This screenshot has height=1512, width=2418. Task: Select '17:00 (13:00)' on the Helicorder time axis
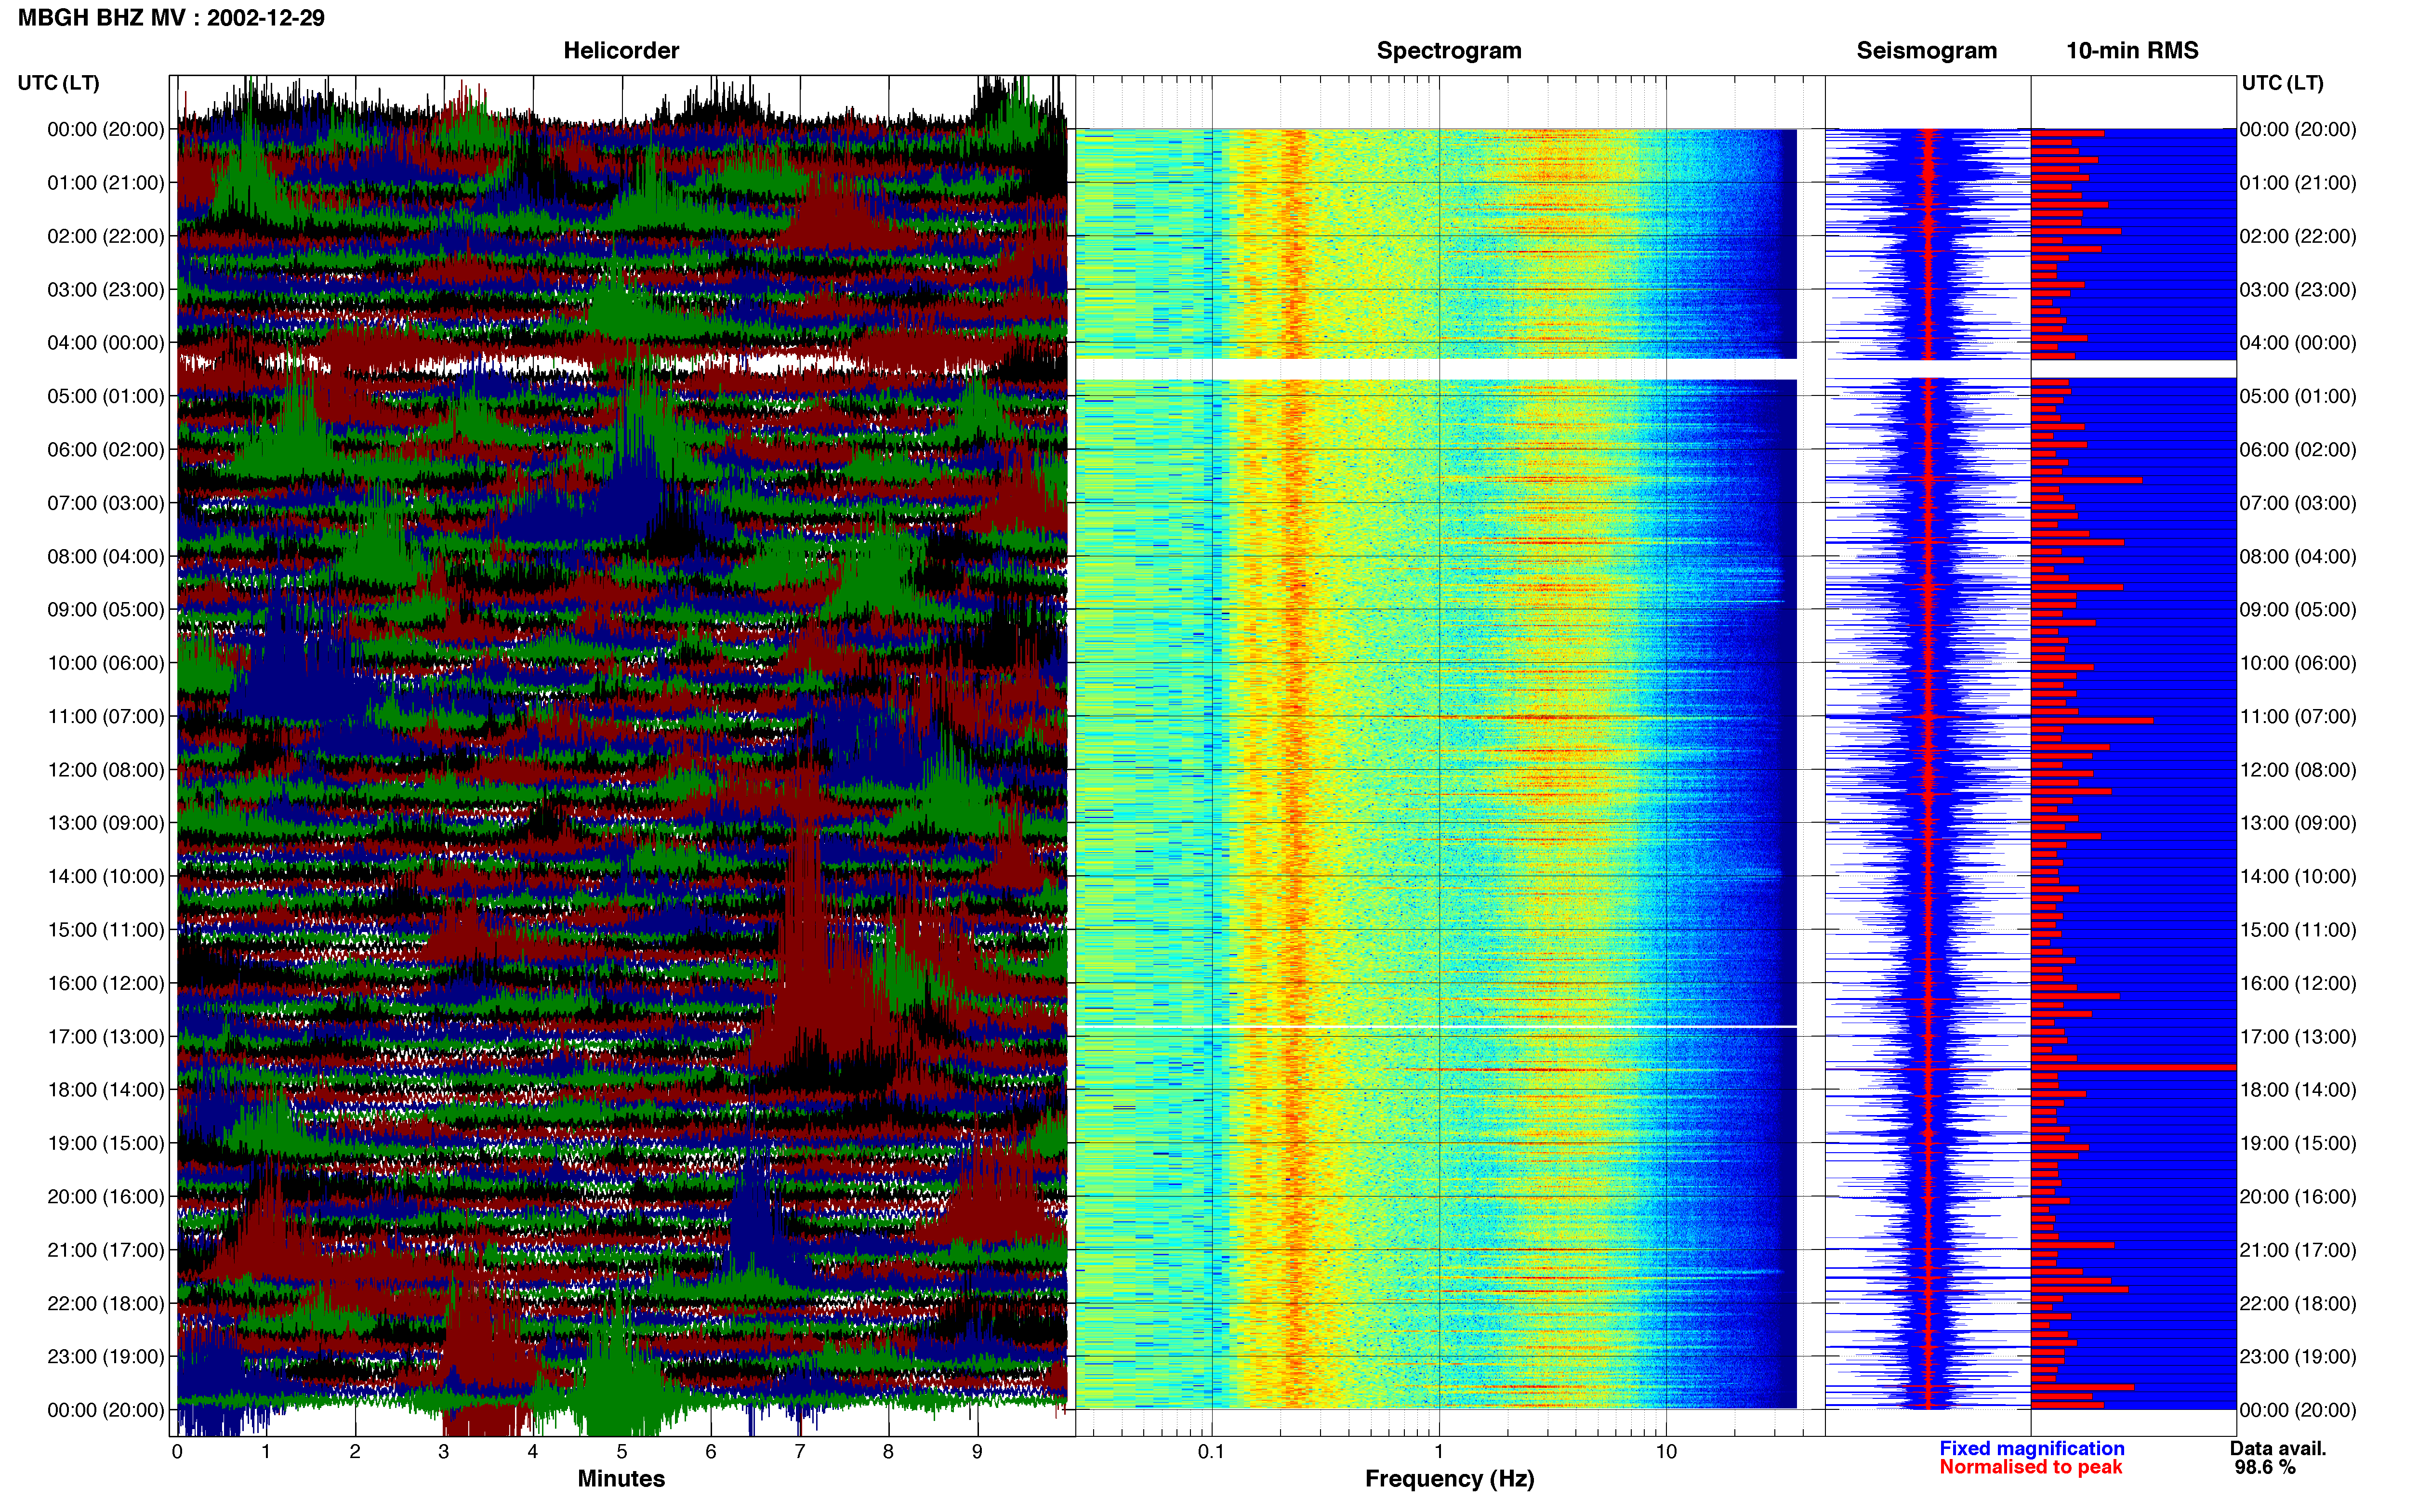coord(106,1037)
